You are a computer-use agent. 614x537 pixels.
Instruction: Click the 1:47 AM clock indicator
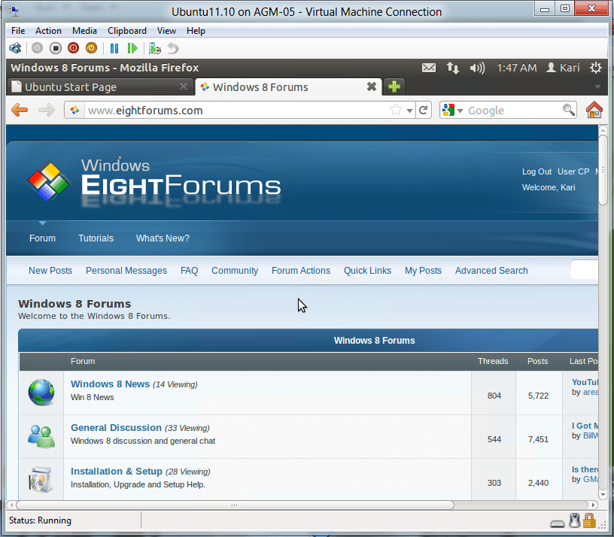coord(516,68)
